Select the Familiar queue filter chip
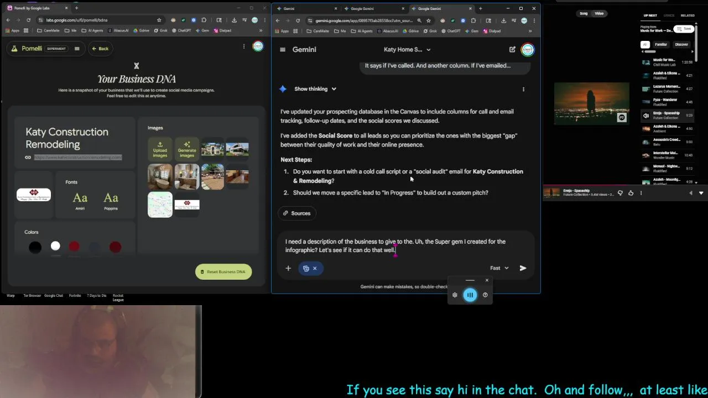 pos(661,44)
